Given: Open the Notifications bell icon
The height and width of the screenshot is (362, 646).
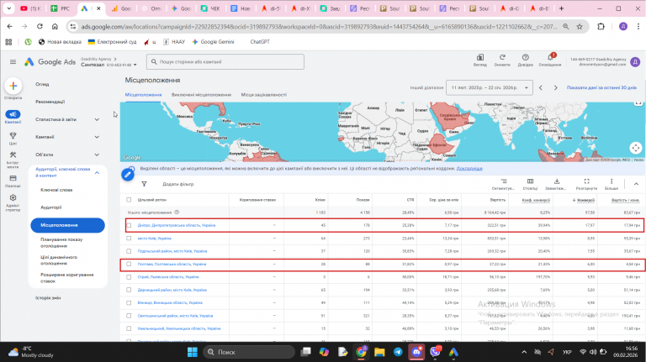Looking at the screenshot, I should click(549, 58).
